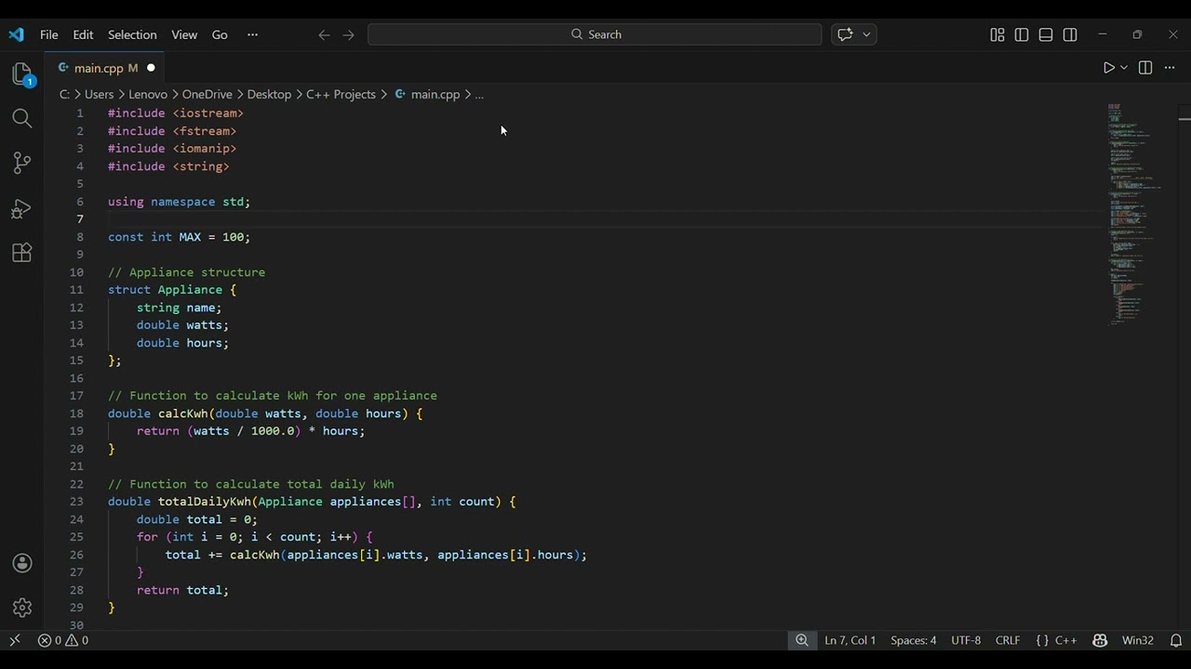Open the Search view in activity bar
Viewport: 1191px width, 669px height.
coord(22,118)
